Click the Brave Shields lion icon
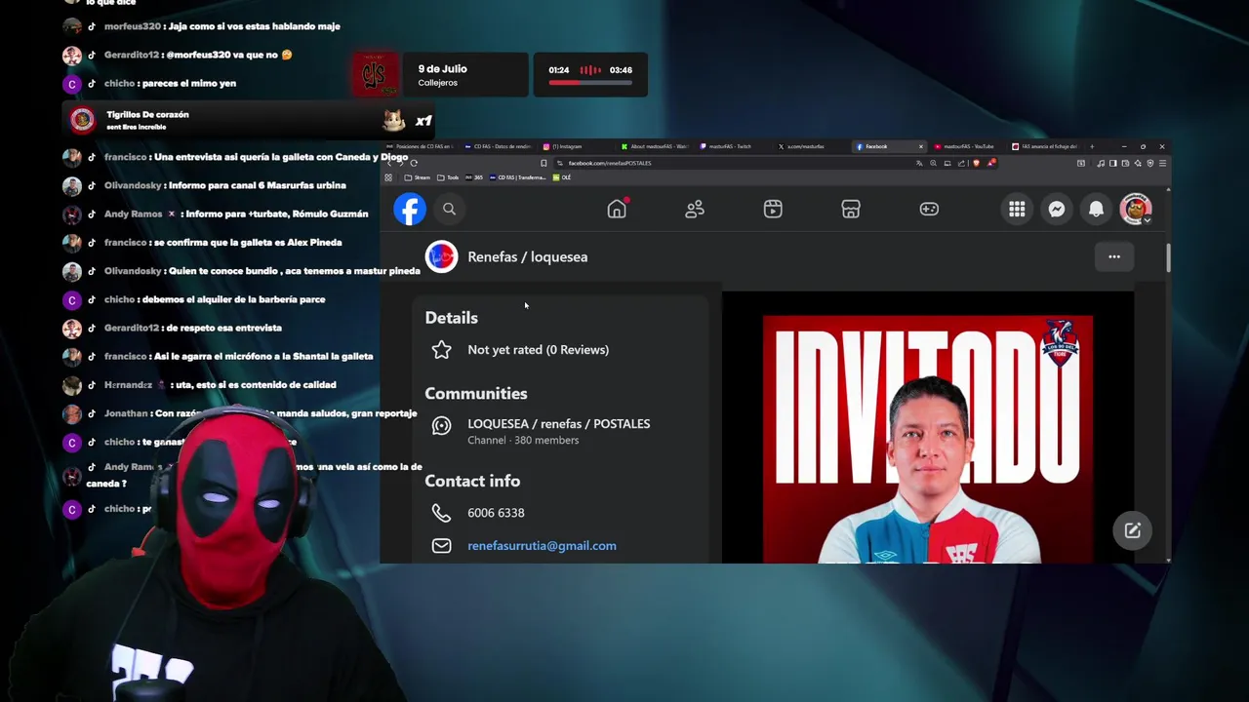This screenshot has width=1249, height=702. 977,163
